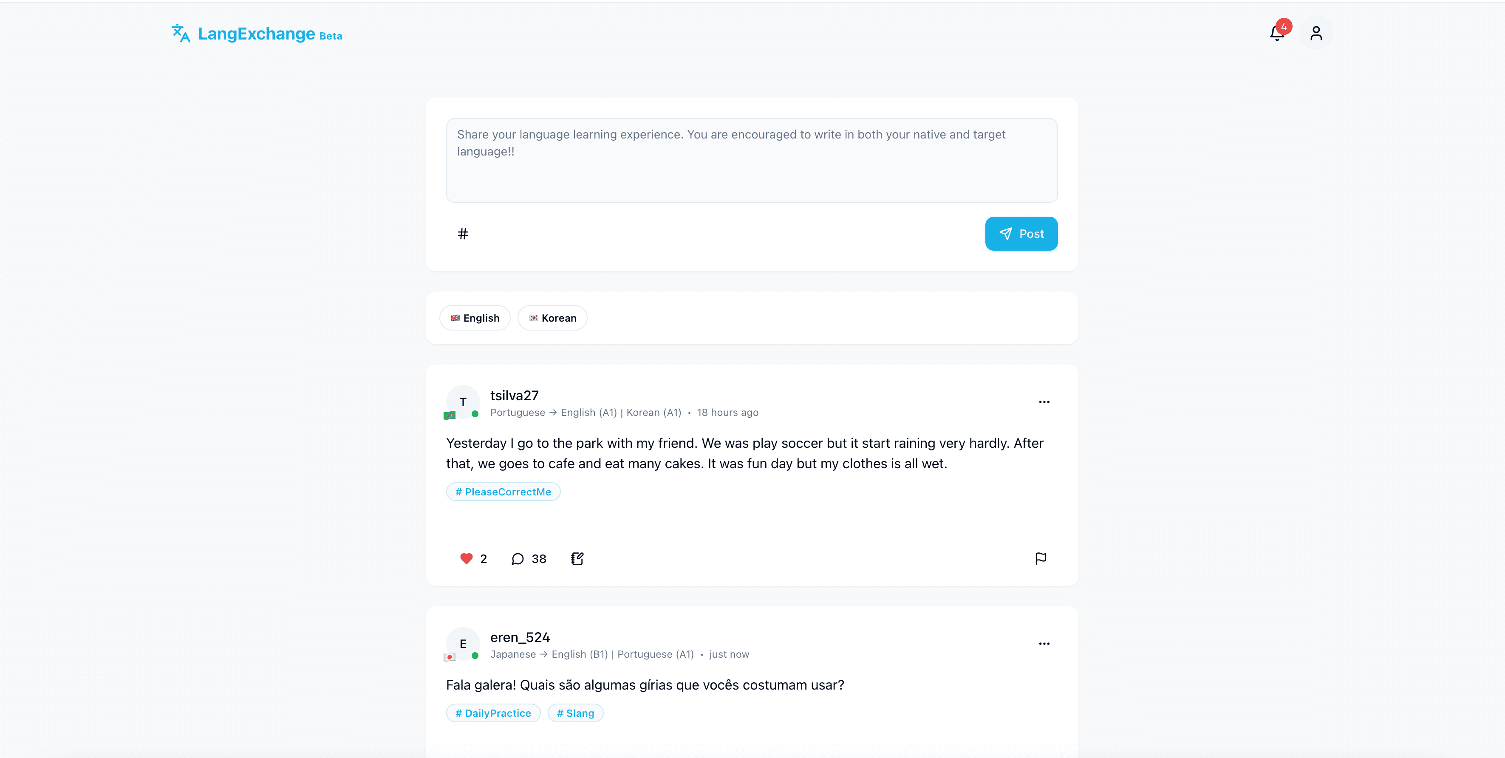Like tsilva27's post with the heart
Screen dimensions: 1505x758
point(466,559)
